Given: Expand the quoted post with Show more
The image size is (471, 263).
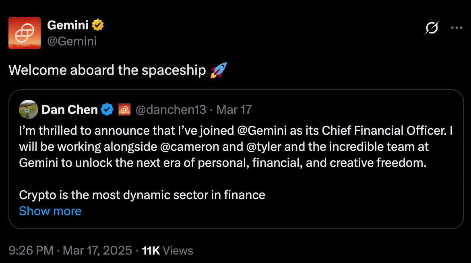Looking at the screenshot, I should 50,211.
